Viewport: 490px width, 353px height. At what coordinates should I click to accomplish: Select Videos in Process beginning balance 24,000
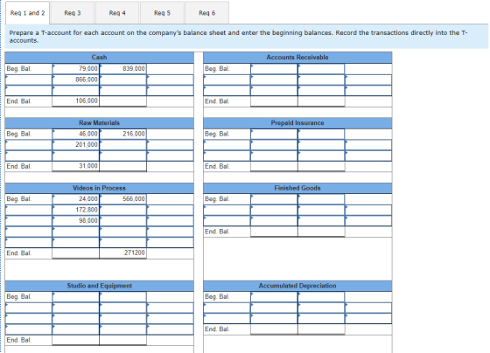tap(75, 199)
